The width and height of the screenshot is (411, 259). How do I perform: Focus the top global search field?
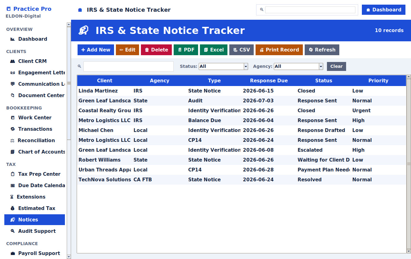(310, 10)
